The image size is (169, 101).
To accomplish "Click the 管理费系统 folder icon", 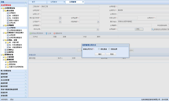I will pos(3,55).
